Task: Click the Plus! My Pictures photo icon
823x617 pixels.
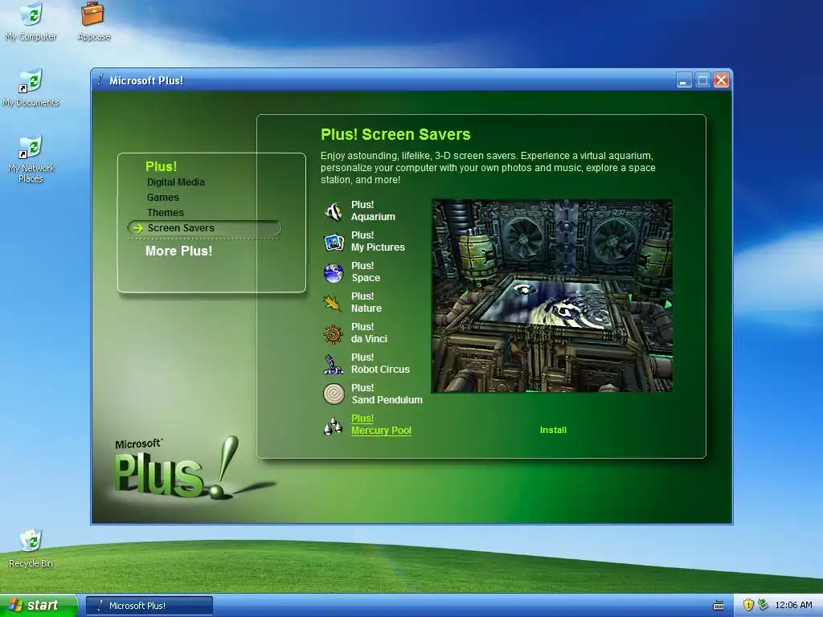Action: click(x=334, y=242)
